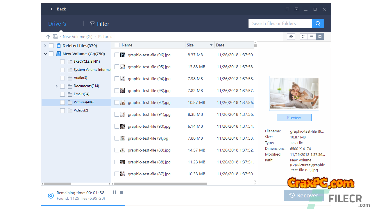The height and width of the screenshot is (209, 372).
Task: Check the box for graphic-test-file (96).jpg
Action: [x=117, y=55]
